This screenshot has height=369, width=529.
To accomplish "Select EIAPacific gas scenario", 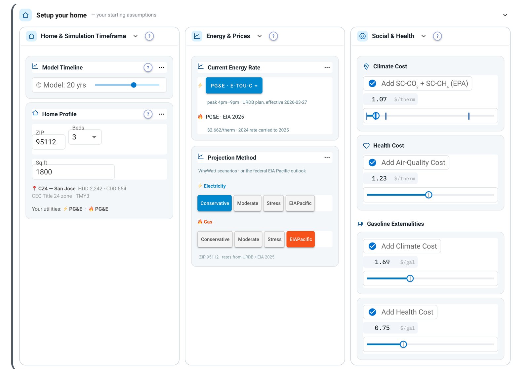I will coord(301,239).
